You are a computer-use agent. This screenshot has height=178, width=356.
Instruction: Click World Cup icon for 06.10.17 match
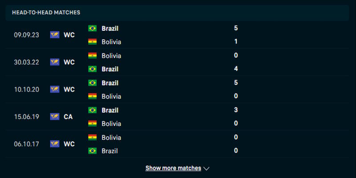click(55, 144)
